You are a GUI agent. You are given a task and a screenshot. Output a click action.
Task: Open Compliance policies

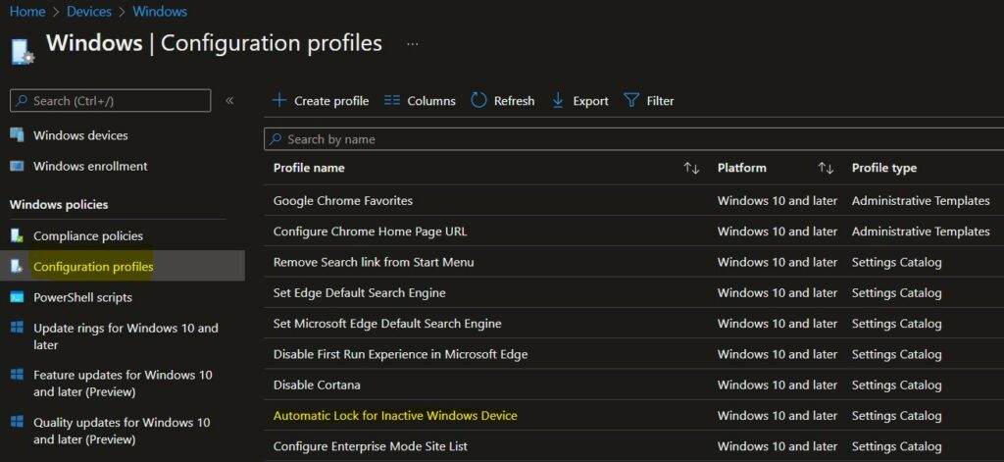(88, 235)
